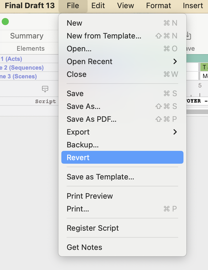Select Revert from the File menu
This screenshot has height=270, width=208.
point(78,157)
